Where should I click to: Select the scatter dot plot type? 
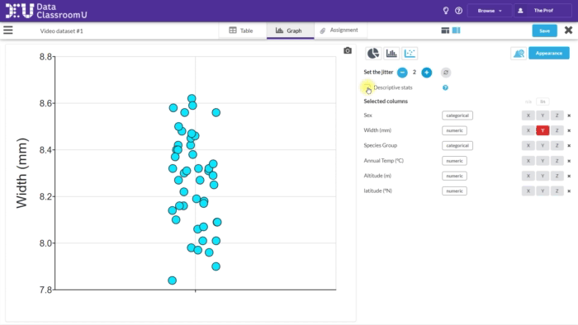(x=410, y=54)
